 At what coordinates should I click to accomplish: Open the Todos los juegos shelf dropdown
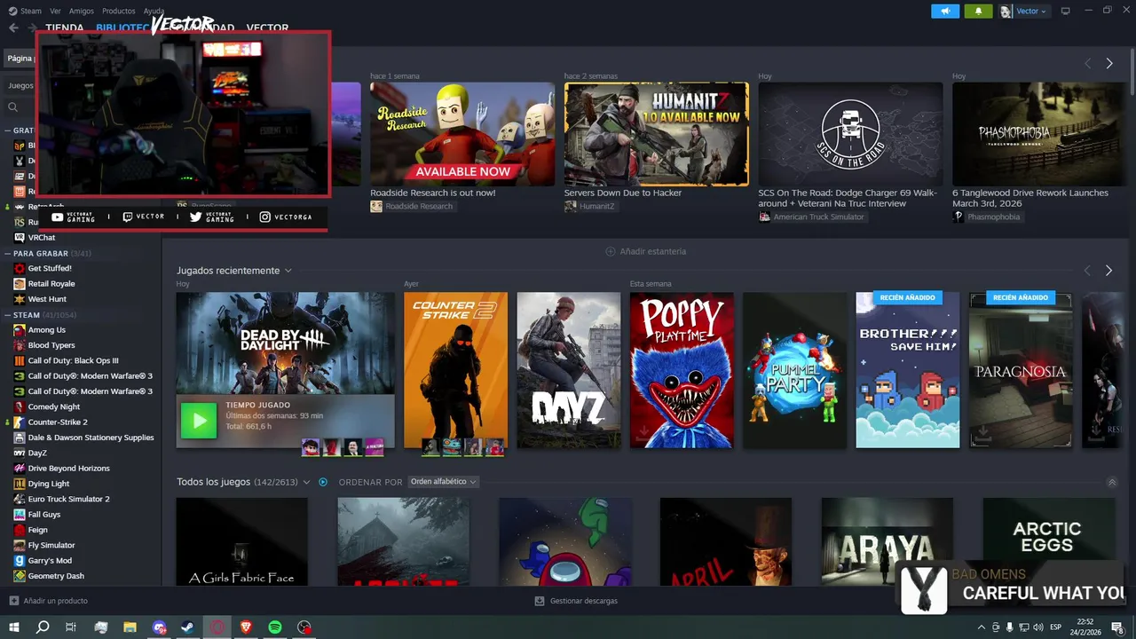click(306, 482)
